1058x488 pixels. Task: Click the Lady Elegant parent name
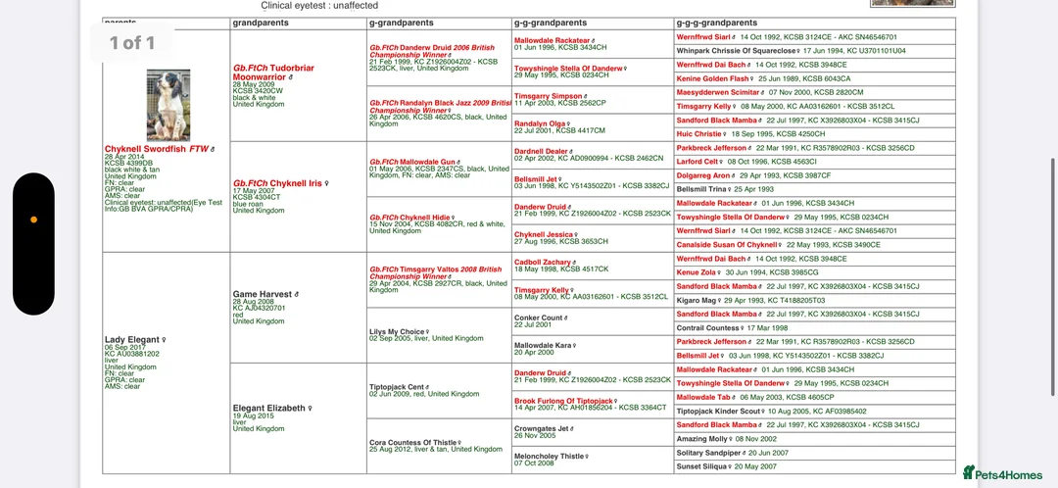(x=134, y=340)
